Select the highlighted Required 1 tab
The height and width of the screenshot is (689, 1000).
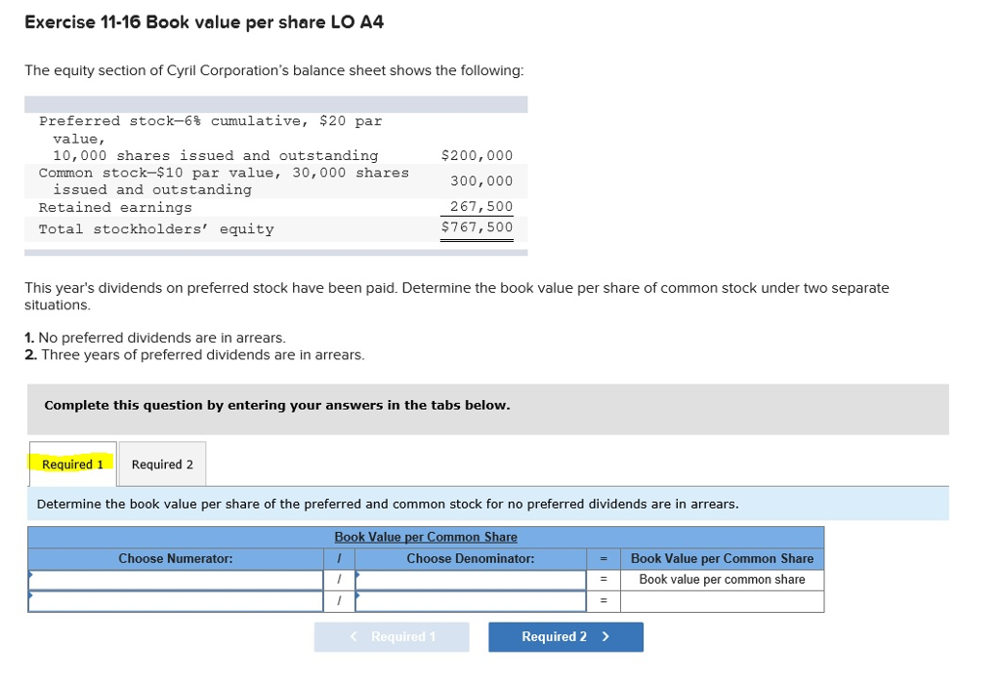point(71,464)
